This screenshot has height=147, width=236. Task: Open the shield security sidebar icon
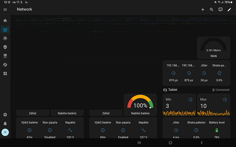(x=5, y=47)
